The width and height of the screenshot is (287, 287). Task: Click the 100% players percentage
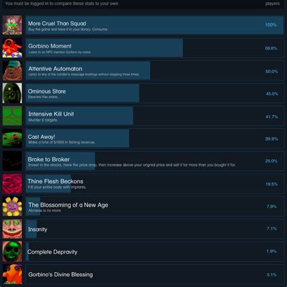coord(271,25)
